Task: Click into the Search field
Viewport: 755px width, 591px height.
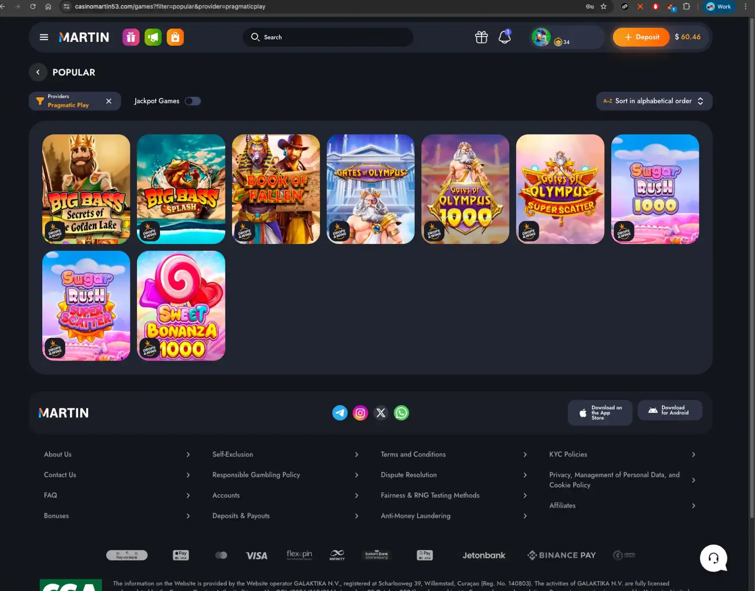Action: [x=328, y=37]
